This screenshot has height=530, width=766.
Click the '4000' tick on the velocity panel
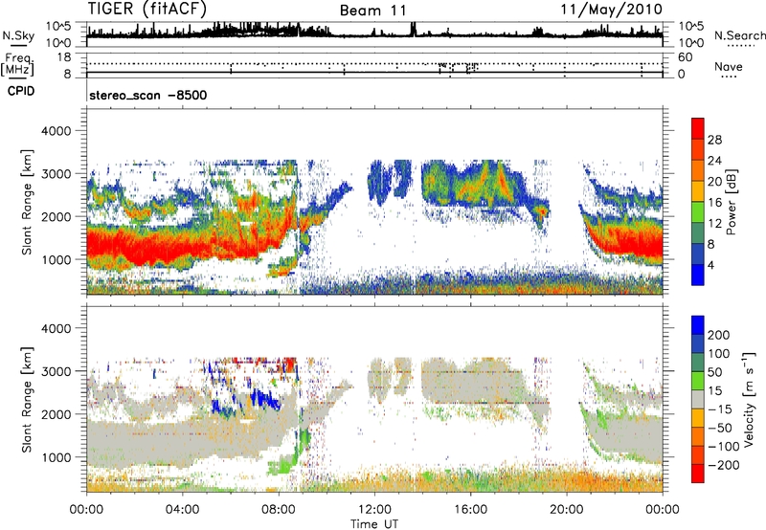(x=56, y=328)
